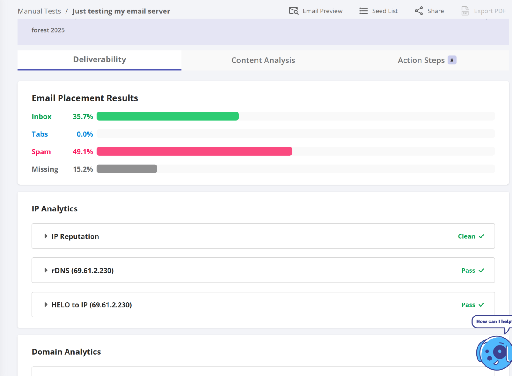This screenshot has width=512, height=376.
Task: Click the Export PDF document icon
Action: (x=465, y=11)
